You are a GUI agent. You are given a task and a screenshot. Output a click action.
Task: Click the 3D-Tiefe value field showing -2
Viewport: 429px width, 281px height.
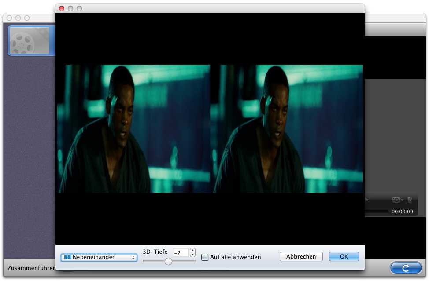[181, 252]
